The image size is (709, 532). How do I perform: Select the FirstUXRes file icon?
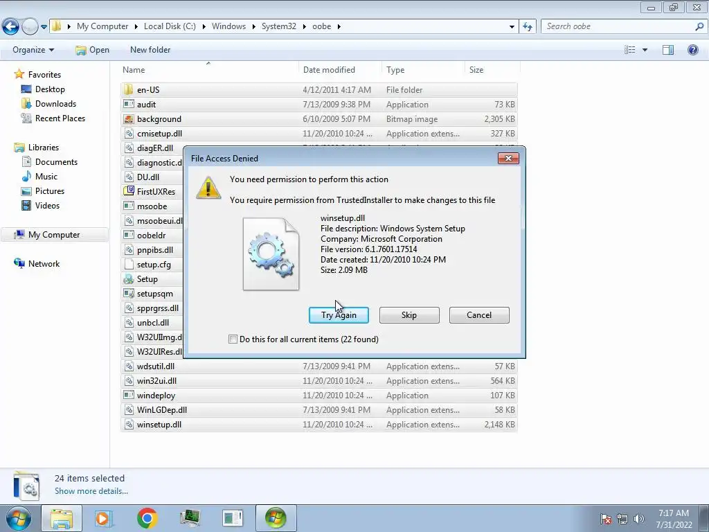128,191
